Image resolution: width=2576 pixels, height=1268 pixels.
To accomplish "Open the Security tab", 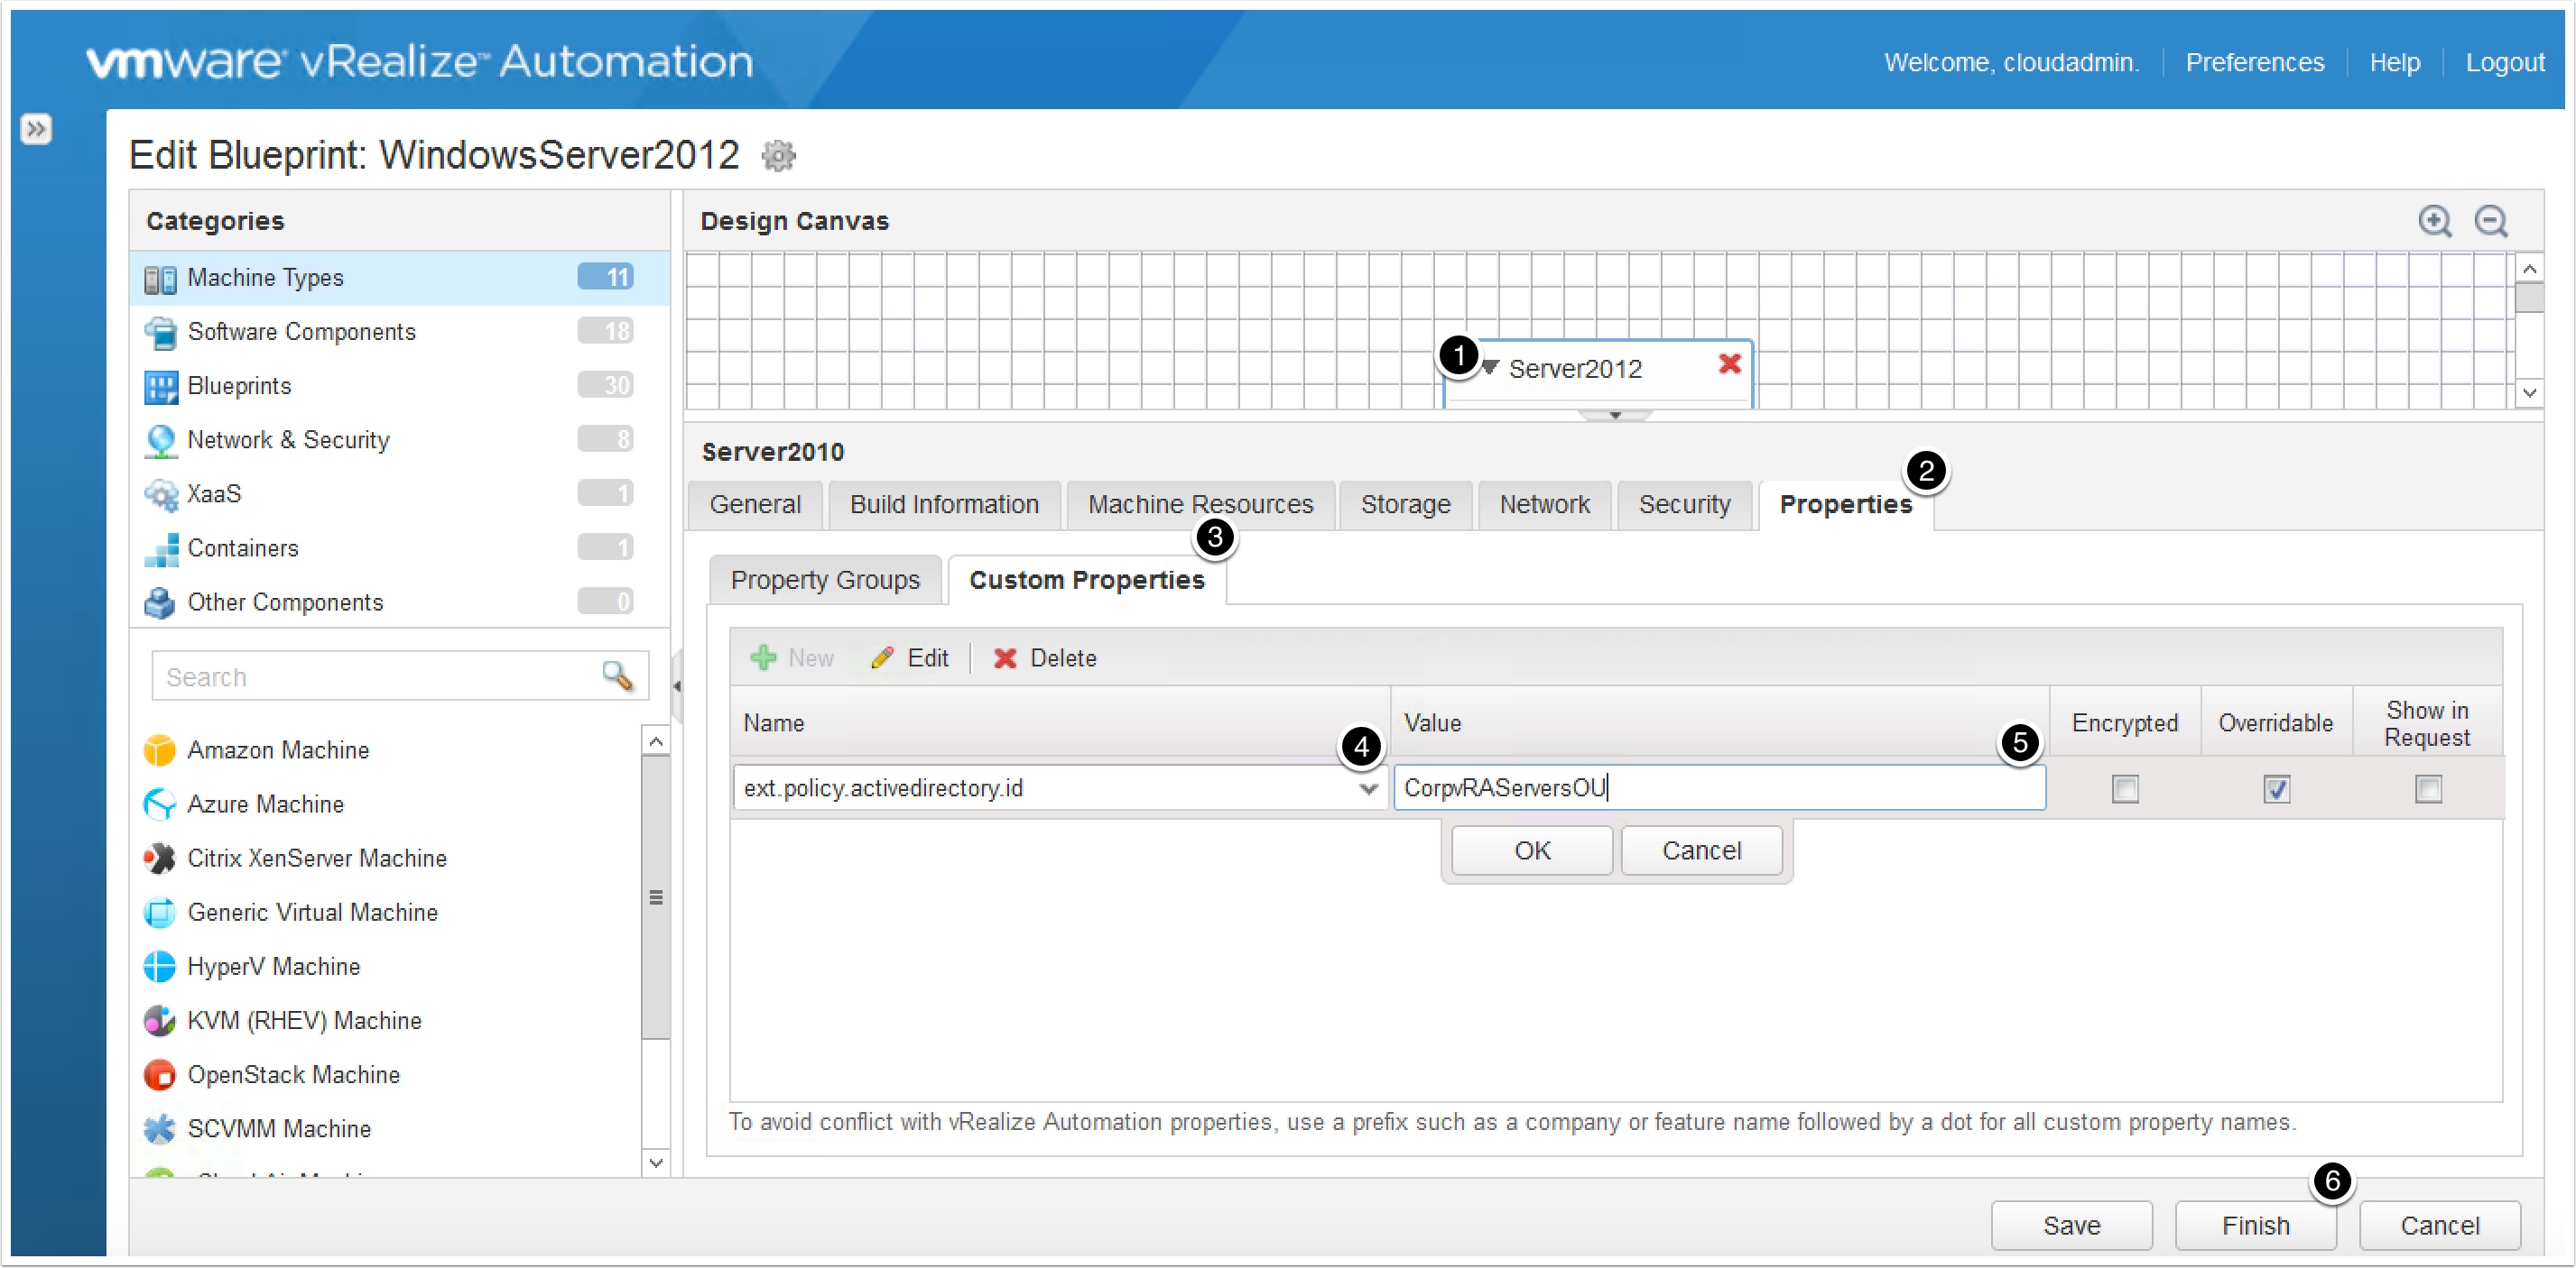I will (1684, 505).
